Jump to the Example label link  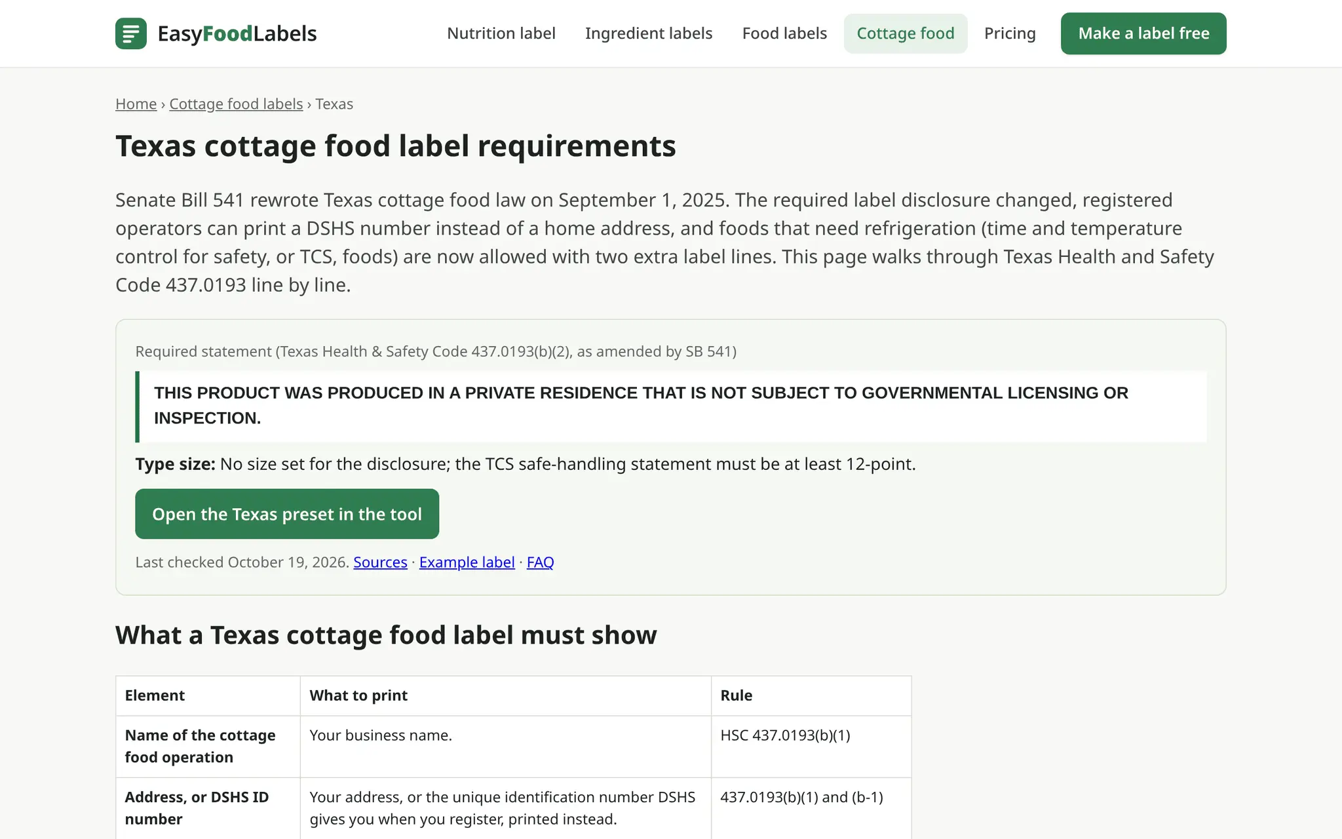pyautogui.click(x=467, y=562)
